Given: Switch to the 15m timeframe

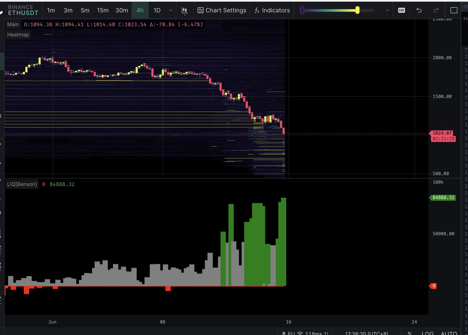Looking at the screenshot, I should pos(103,11).
